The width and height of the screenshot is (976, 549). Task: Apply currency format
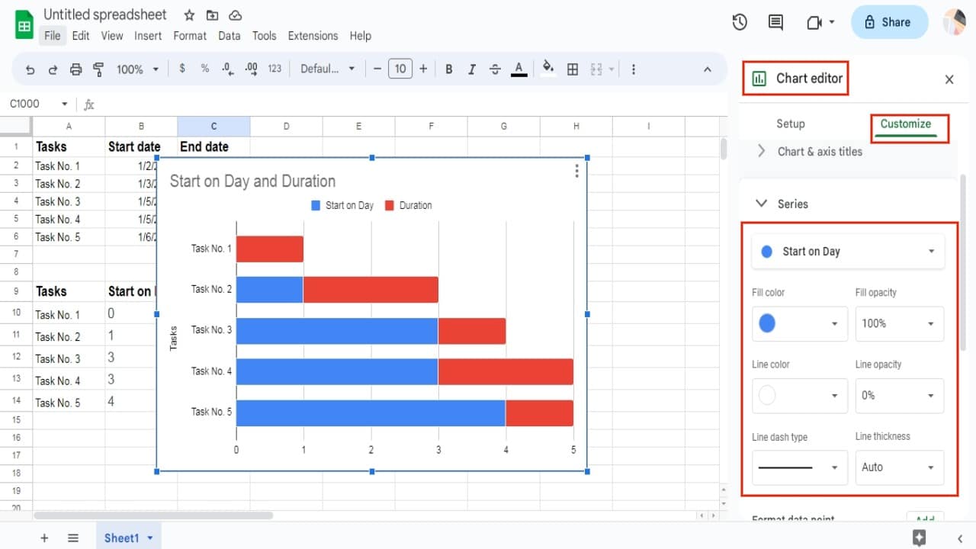pyautogui.click(x=181, y=69)
